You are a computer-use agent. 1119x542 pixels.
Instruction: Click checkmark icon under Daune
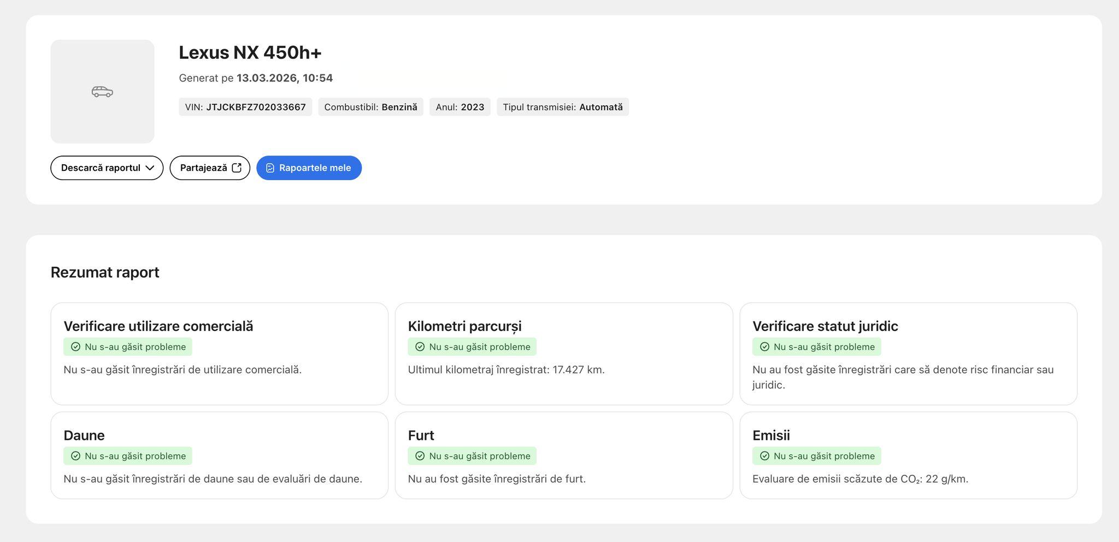tap(75, 456)
